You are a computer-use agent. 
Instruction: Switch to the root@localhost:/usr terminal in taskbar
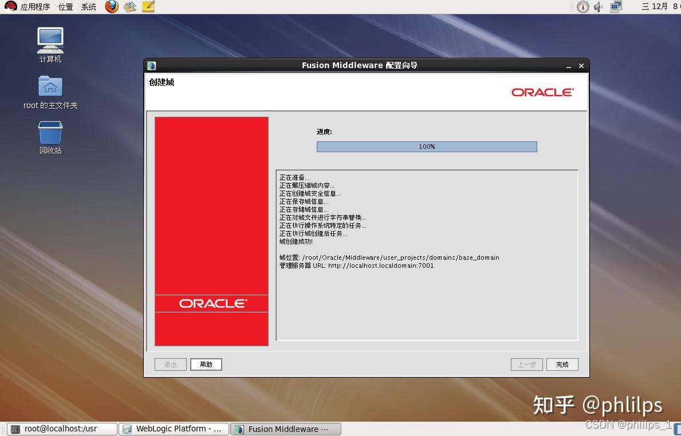[x=61, y=429]
